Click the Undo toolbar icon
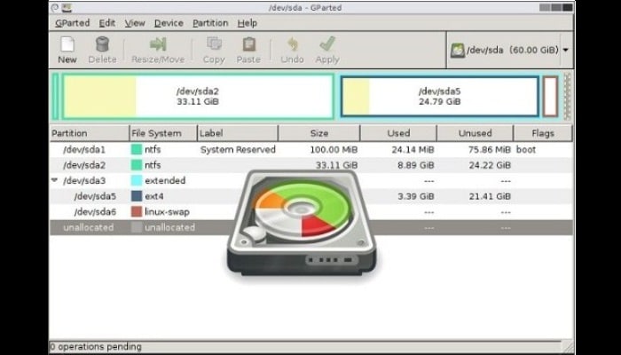621x355 pixels. click(x=292, y=44)
